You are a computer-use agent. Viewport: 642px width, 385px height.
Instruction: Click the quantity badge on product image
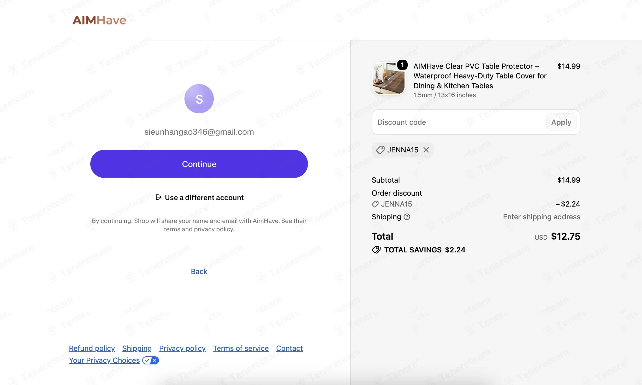pyautogui.click(x=402, y=65)
